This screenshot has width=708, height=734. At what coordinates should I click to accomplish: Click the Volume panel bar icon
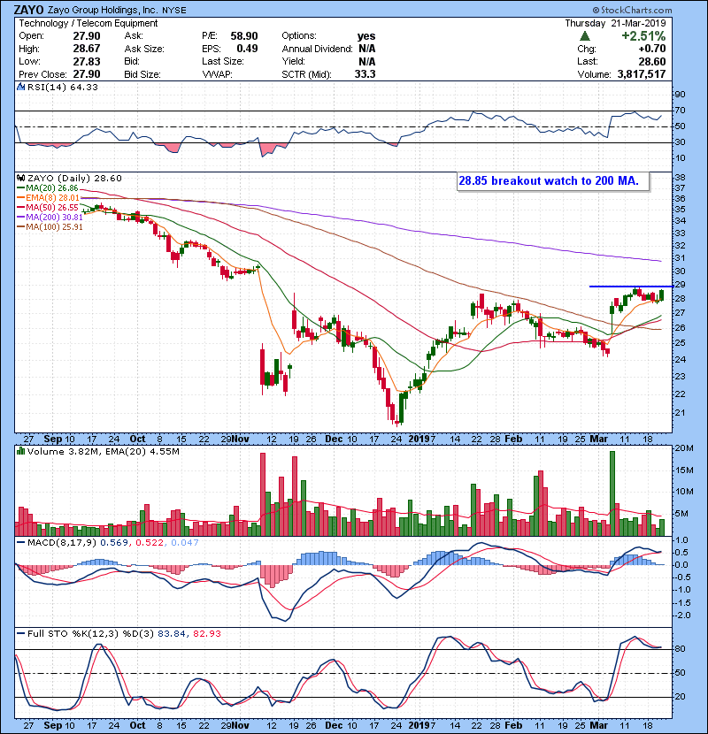(20, 451)
